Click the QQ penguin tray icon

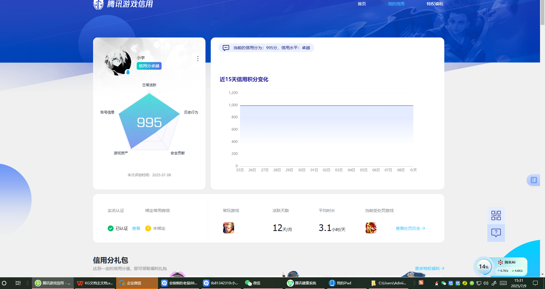(437, 283)
